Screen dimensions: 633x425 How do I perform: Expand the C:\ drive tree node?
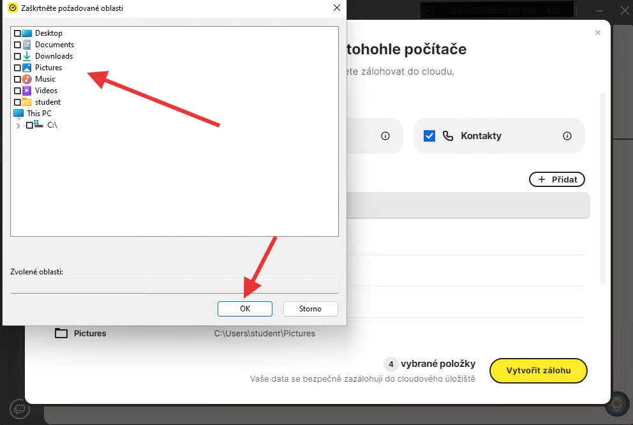[x=18, y=126]
